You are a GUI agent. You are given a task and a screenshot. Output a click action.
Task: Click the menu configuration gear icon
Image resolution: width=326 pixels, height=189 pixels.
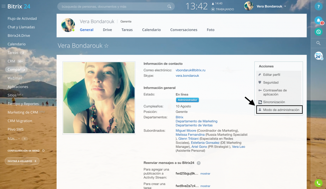click(43, 151)
